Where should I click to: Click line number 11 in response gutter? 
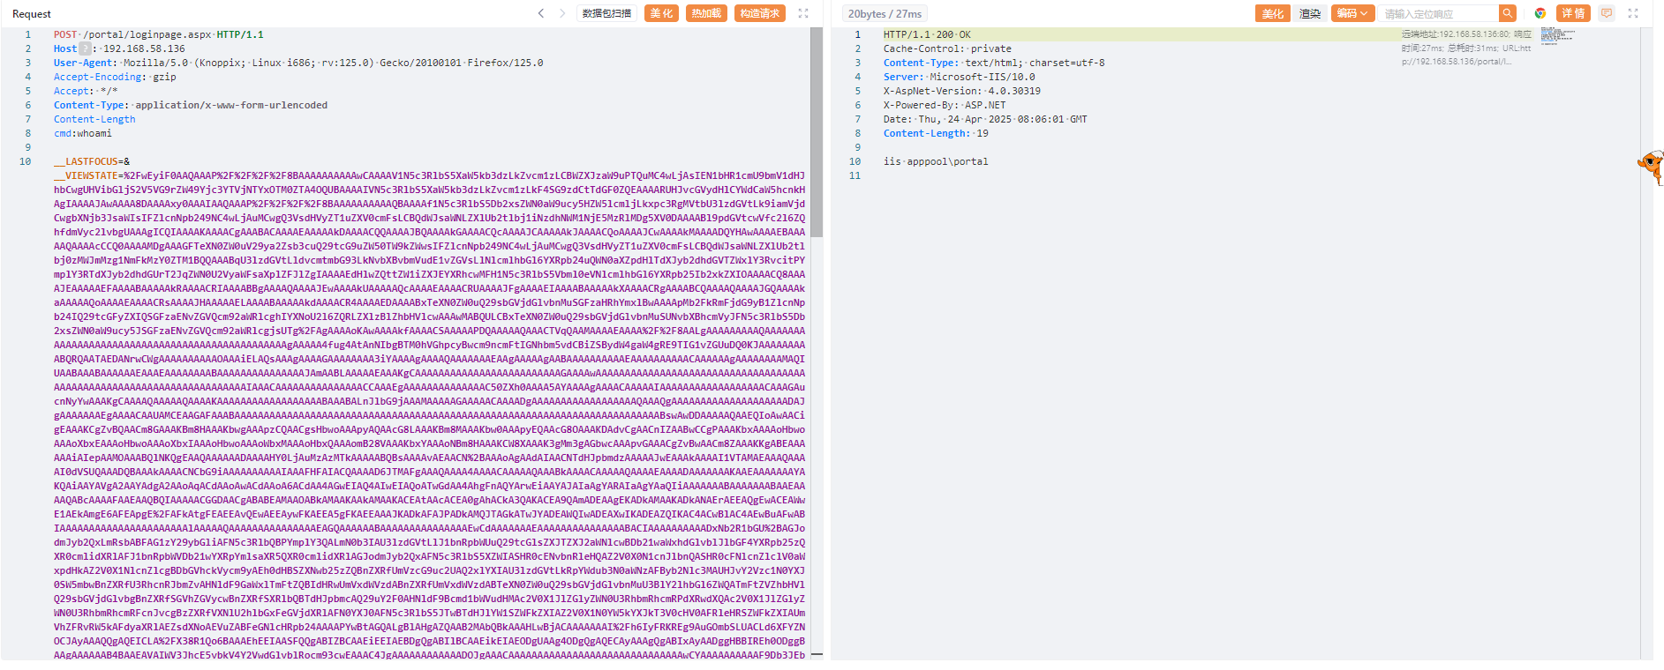[855, 176]
